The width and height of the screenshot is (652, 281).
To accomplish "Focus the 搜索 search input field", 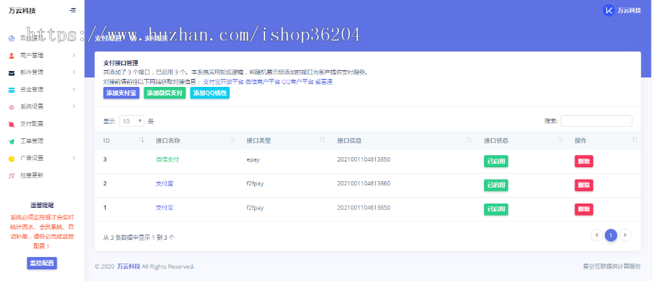I will point(596,121).
